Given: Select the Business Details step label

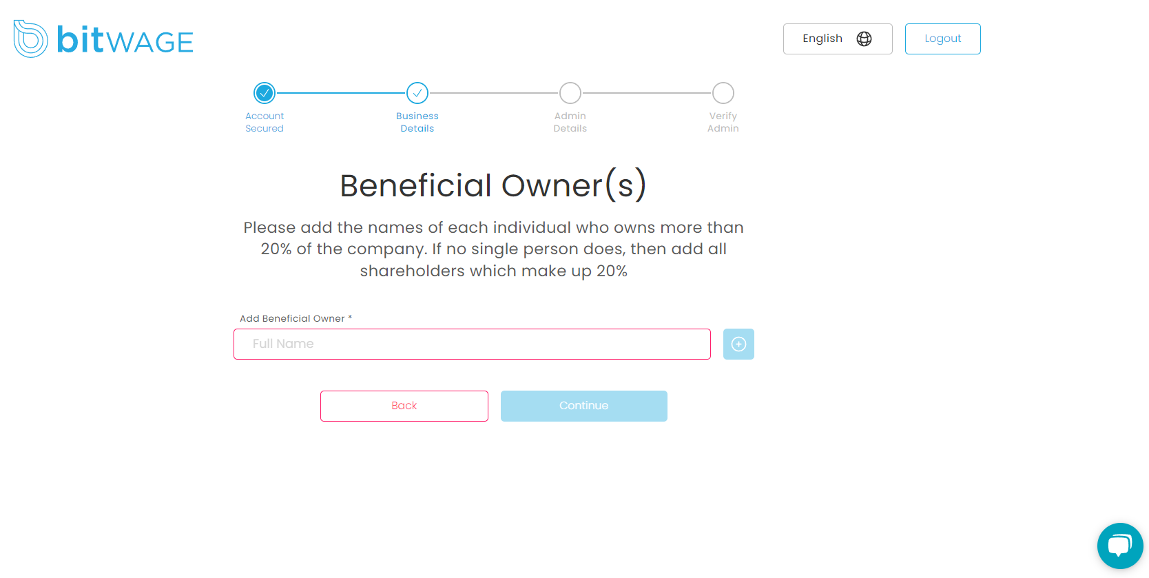Looking at the screenshot, I should pyautogui.click(x=417, y=122).
